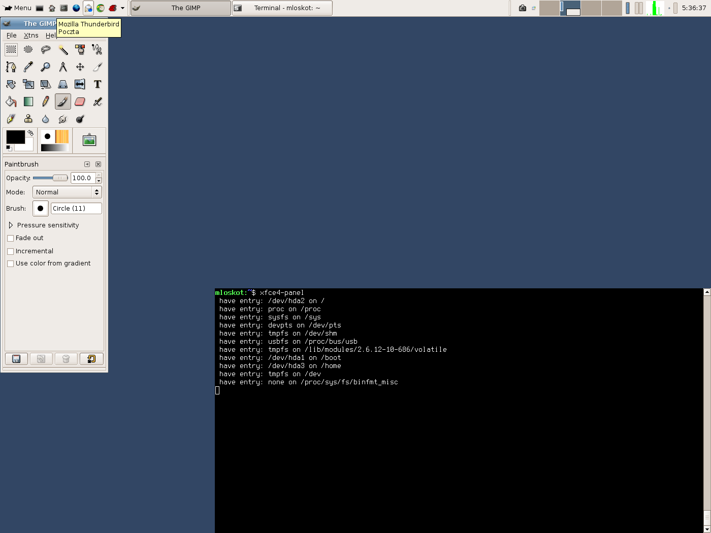711x533 pixels.
Task: Launch Mozilla Thunderbird from the panel
Action: [88, 8]
